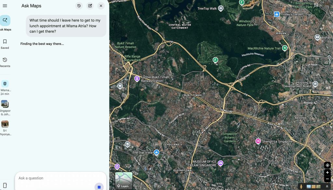Select the Former Bukit Timah Railway Station pin

137,79
